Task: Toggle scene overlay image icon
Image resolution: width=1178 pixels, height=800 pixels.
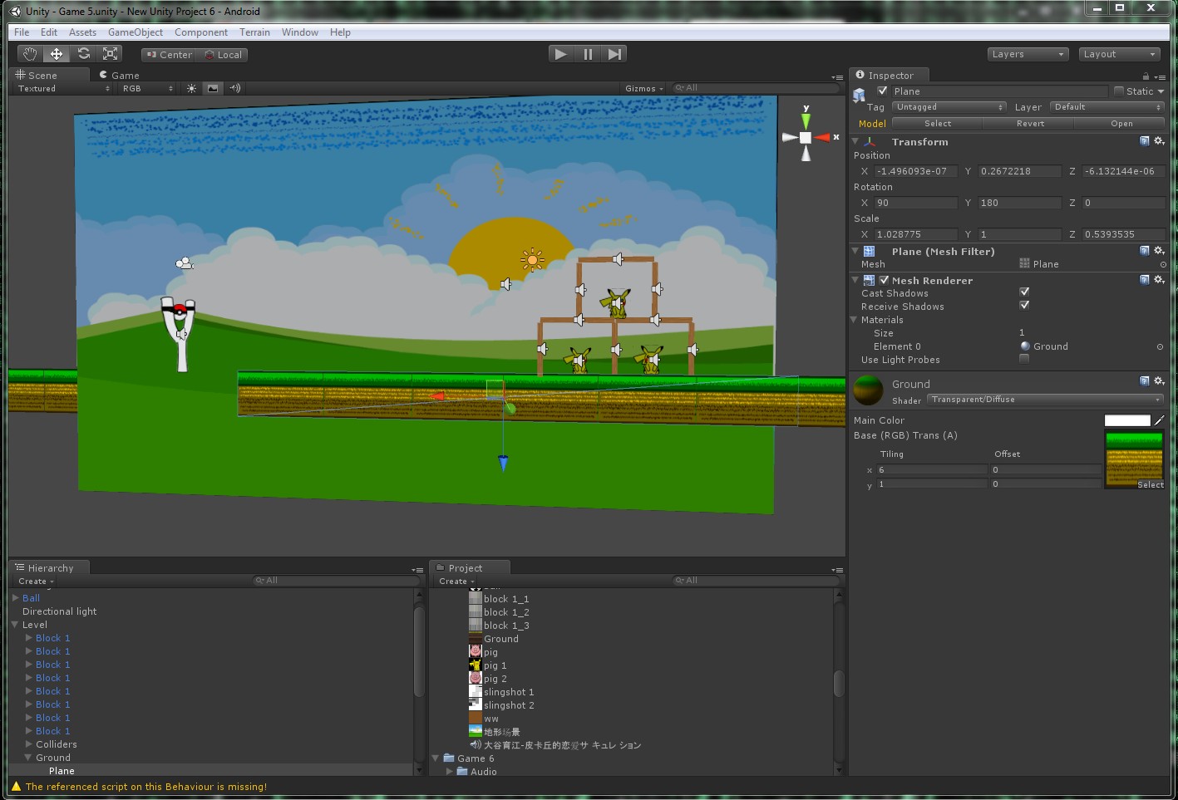Action: click(213, 88)
